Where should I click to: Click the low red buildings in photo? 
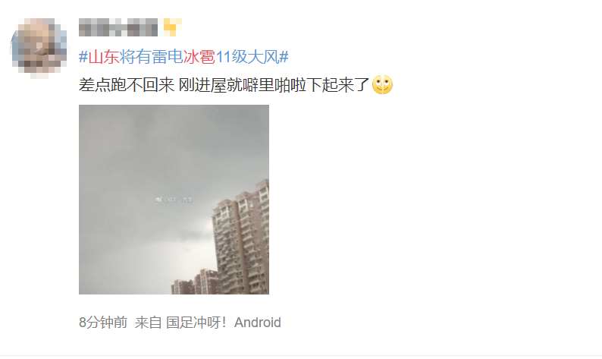click(x=195, y=283)
